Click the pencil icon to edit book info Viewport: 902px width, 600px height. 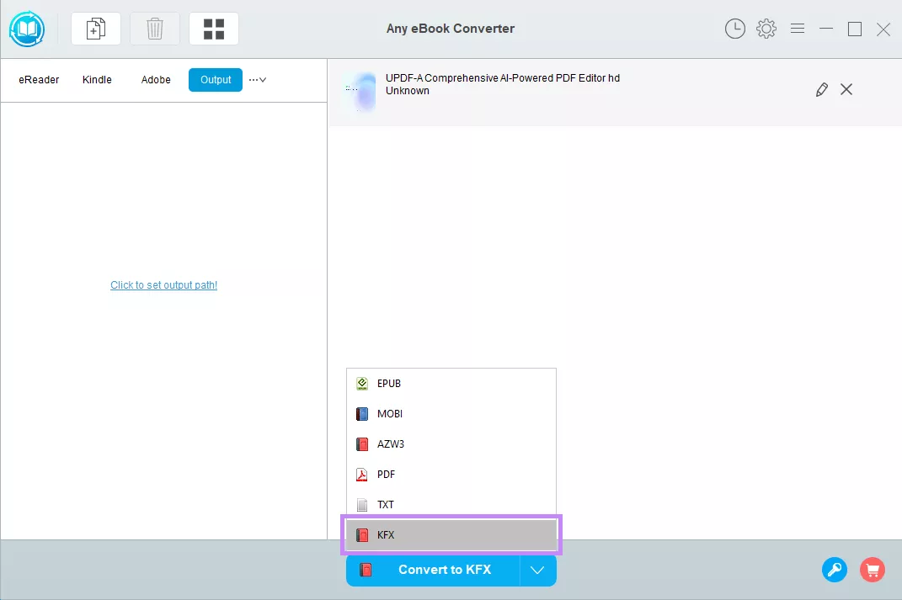[821, 89]
